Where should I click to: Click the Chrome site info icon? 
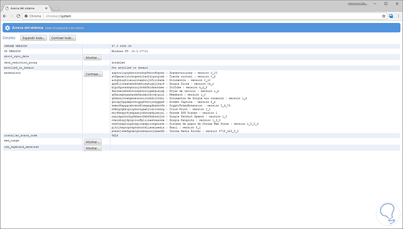(x=26, y=16)
